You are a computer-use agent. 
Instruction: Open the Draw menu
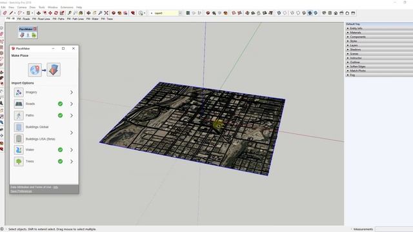(x=32, y=7)
